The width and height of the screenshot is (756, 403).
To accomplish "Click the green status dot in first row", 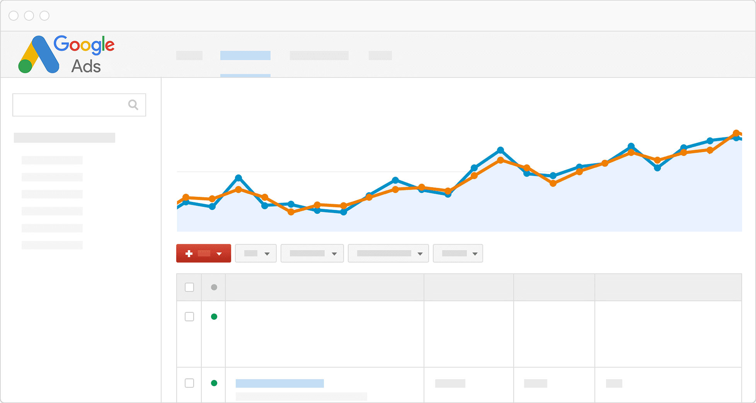I will click(x=214, y=317).
